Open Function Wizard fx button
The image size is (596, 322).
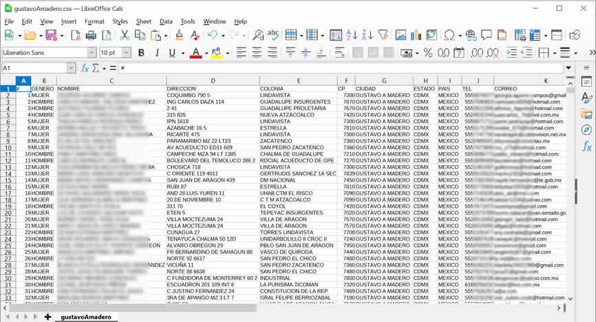click(85, 68)
